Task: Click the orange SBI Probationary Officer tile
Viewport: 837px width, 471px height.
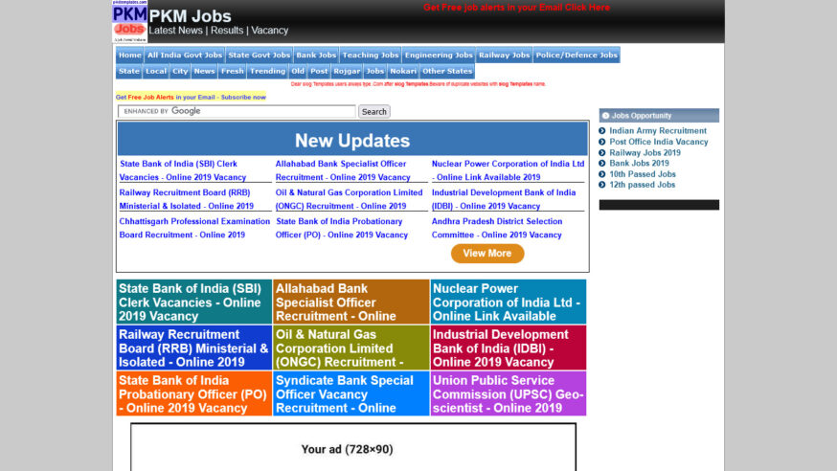Action: coord(194,393)
